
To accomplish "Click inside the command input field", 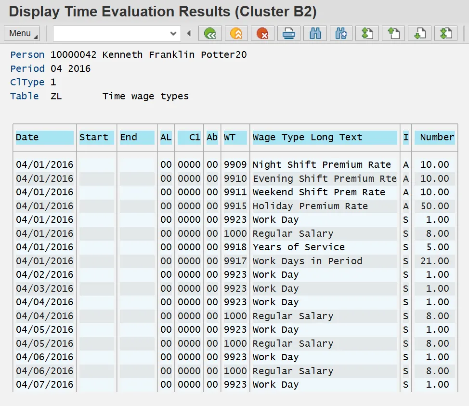I will [111, 33].
